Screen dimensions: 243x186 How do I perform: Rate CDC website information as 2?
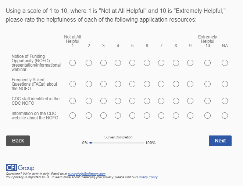pyautogui.click(x=89, y=116)
